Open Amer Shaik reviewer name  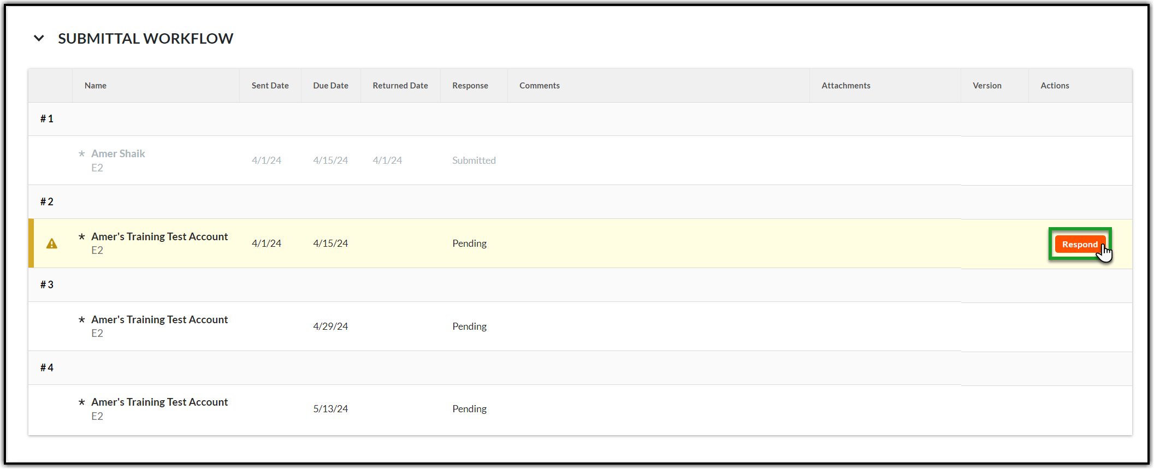coord(118,154)
